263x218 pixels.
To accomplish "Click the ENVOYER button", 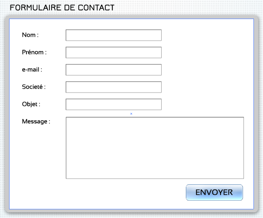I will [214, 192].
